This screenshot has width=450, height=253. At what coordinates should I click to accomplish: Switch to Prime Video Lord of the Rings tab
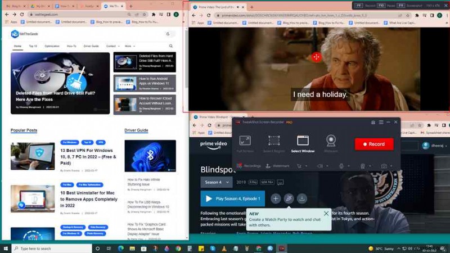(218, 7)
